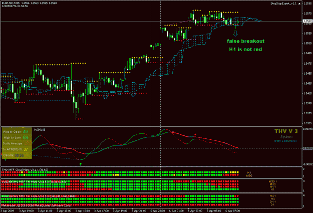The width and height of the screenshot is (313, 213).
Task: Click the 'D1 1' label in bottom panel
Action: [x=272, y=202]
